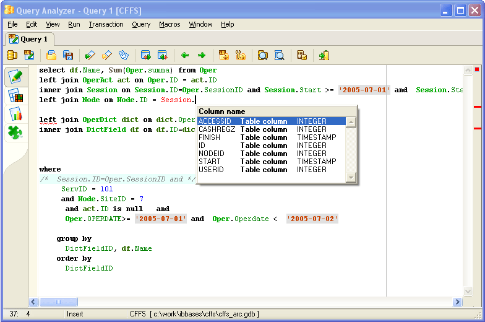
Task: Go to previous query using green left arrow
Action: pyautogui.click(x=184, y=55)
